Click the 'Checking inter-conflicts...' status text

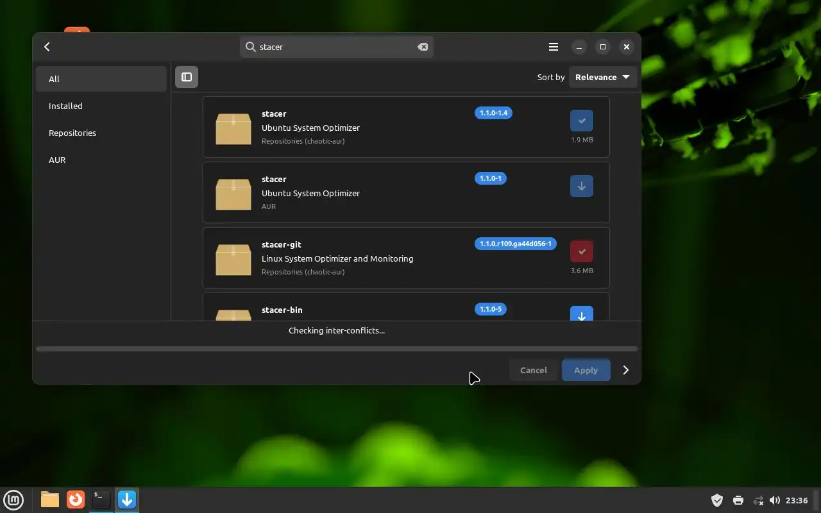tap(337, 330)
